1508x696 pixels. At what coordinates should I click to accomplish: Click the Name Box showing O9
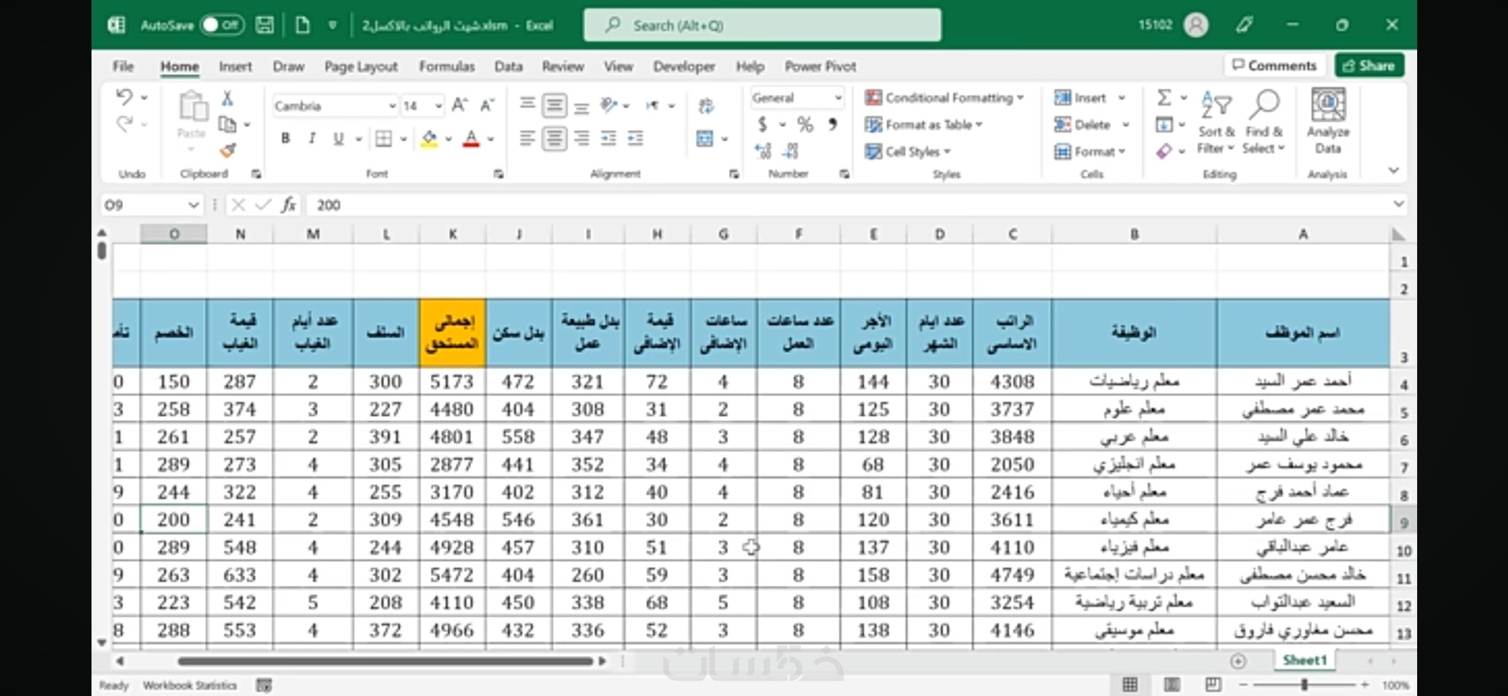pyautogui.click(x=143, y=205)
